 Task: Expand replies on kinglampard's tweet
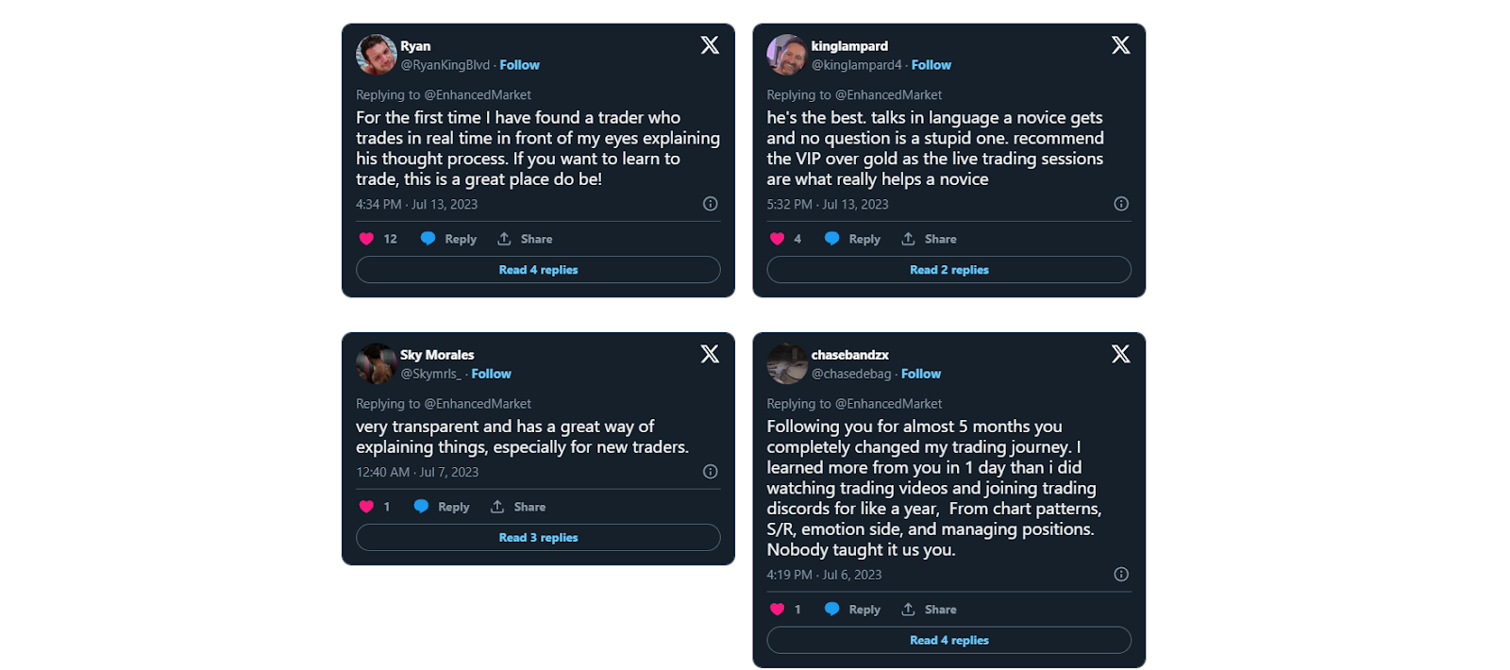point(948,269)
